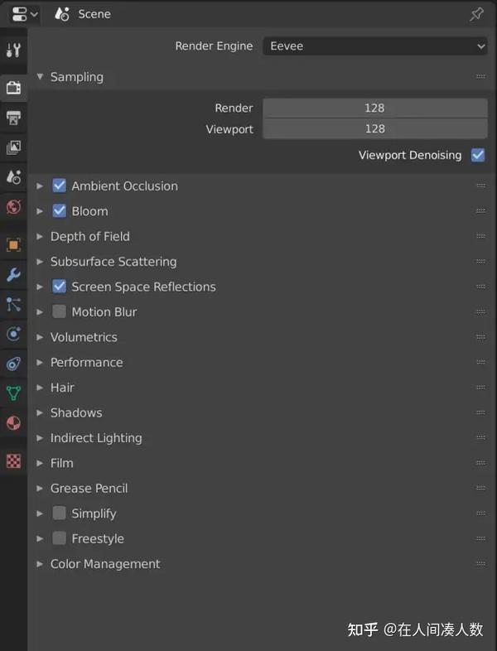Open the Output properties tab

(x=13, y=118)
